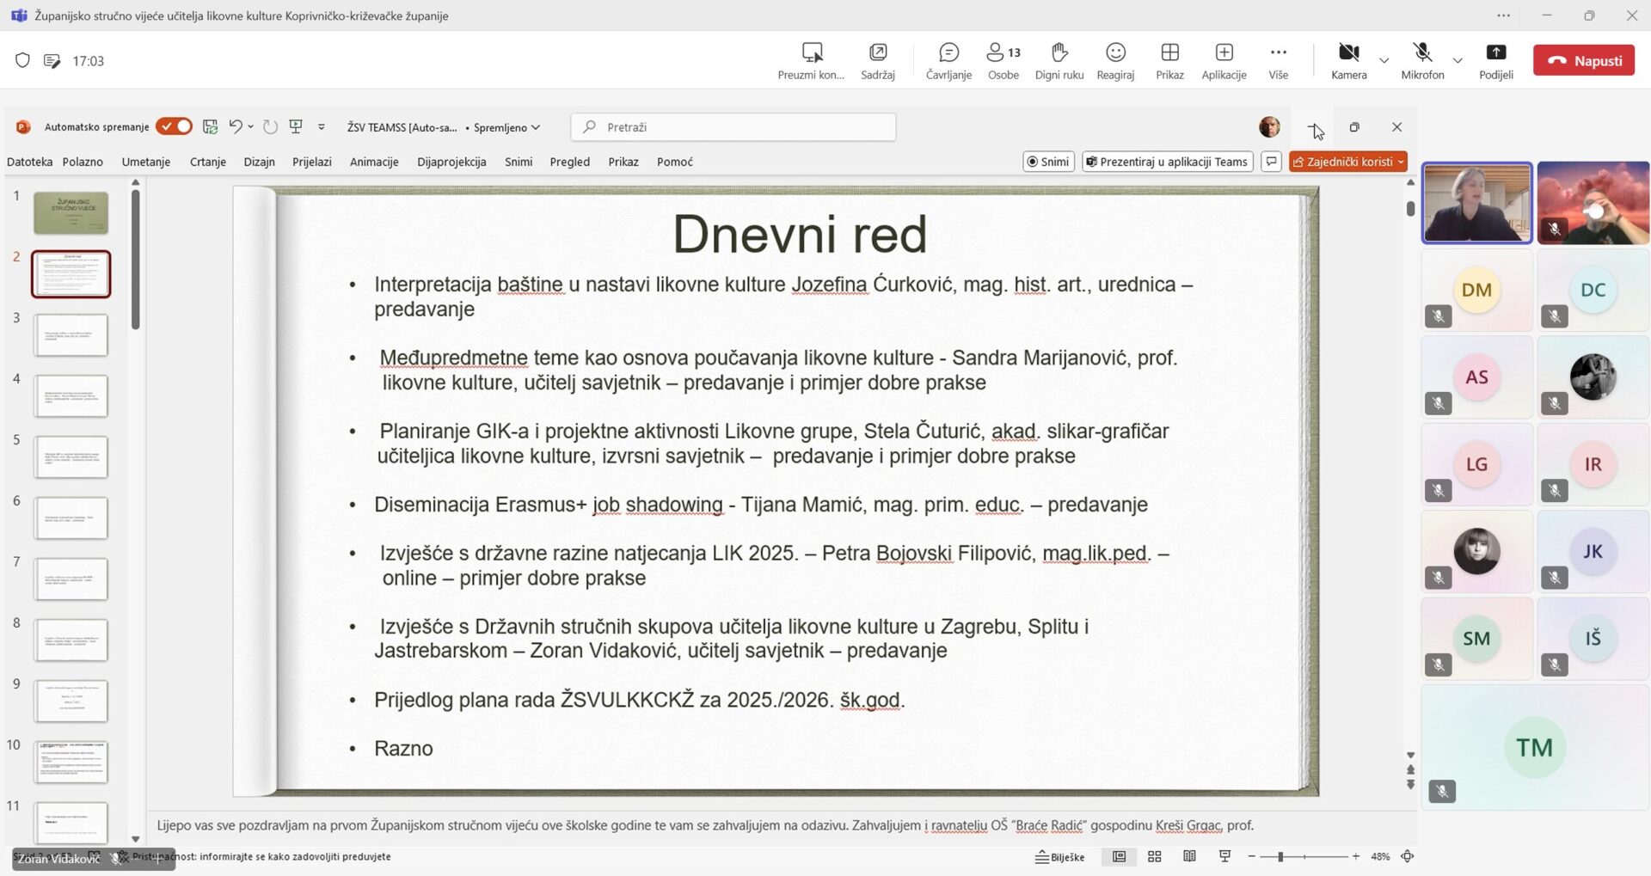Select slide 5 thumbnail
1651x876 pixels.
pos(71,457)
